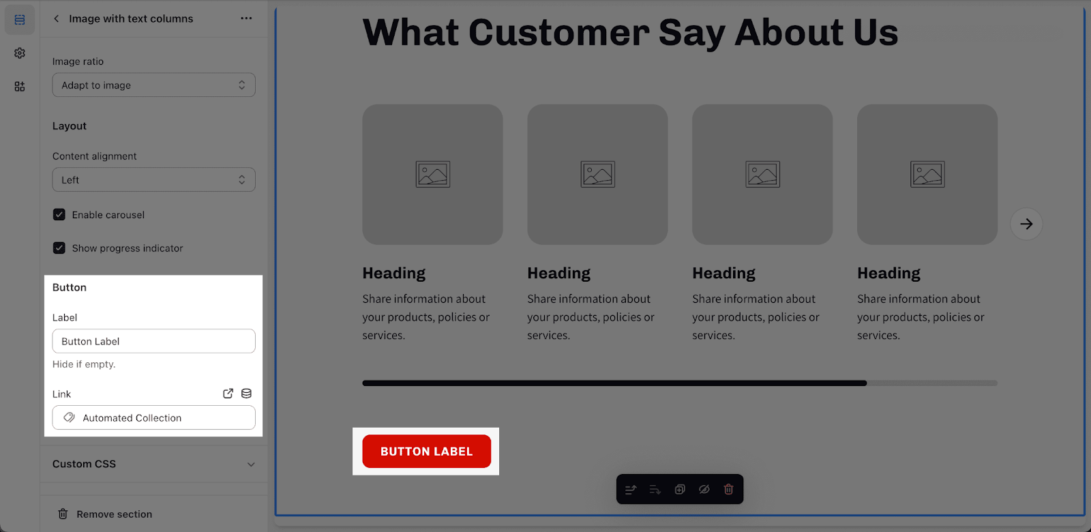
Task: Expand the Custom CSS section
Action: point(154,464)
